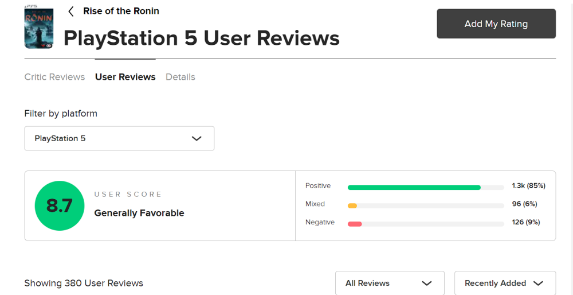The width and height of the screenshot is (573, 295).
Task: Click the chevron in the PlayStation 5 dropdown
Action: pos(197,138)
